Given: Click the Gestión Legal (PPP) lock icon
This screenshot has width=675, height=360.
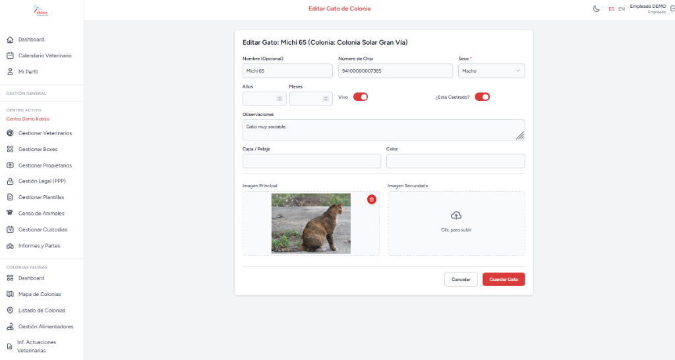Looking at the screenshot, I should [x=10, y=181].
